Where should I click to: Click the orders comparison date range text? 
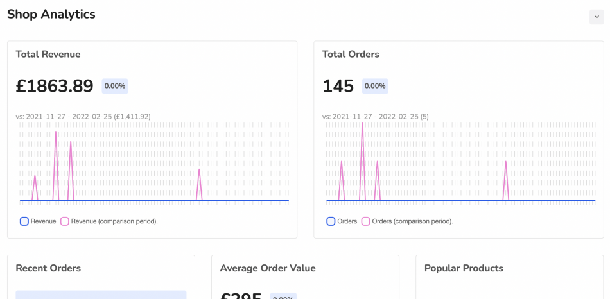375,117
